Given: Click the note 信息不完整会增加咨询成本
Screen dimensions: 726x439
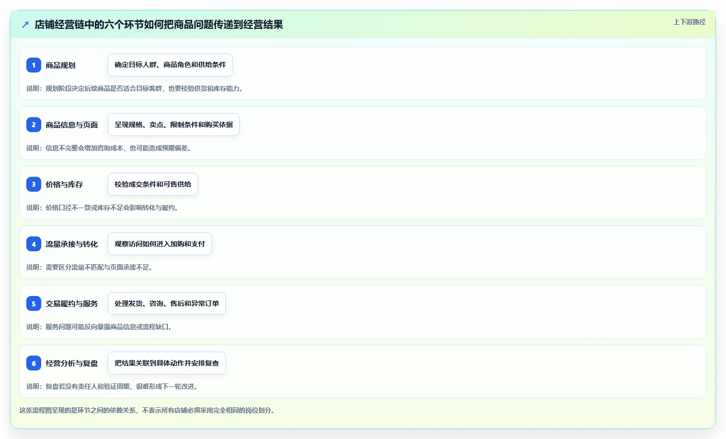Looking at the screenshot, I should coord(109,148).
